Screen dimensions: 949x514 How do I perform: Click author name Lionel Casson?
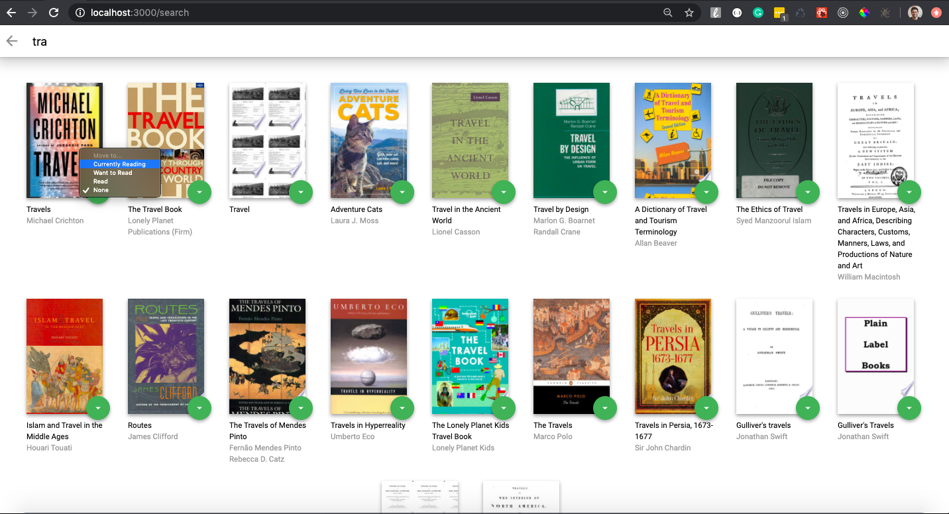(x=456, y=232)
